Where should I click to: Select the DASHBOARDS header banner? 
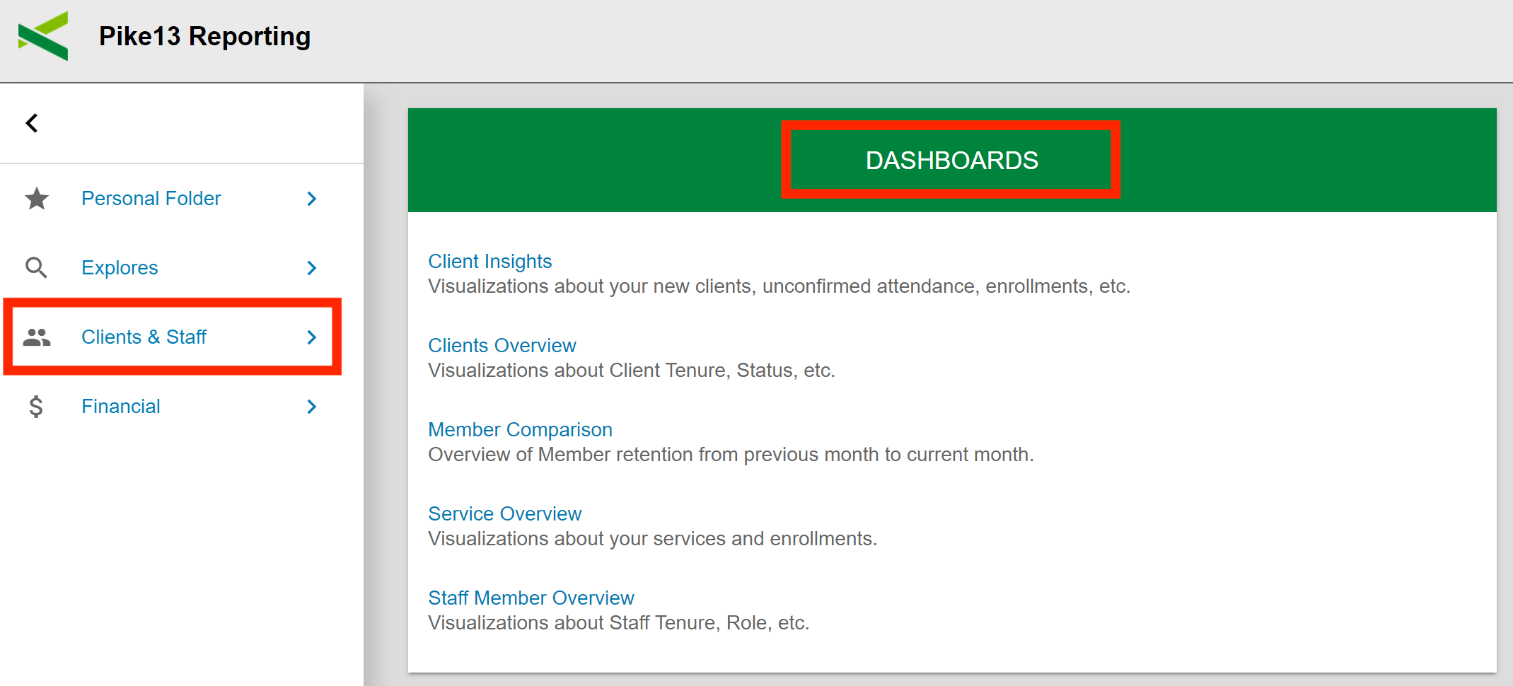[951, 160]
